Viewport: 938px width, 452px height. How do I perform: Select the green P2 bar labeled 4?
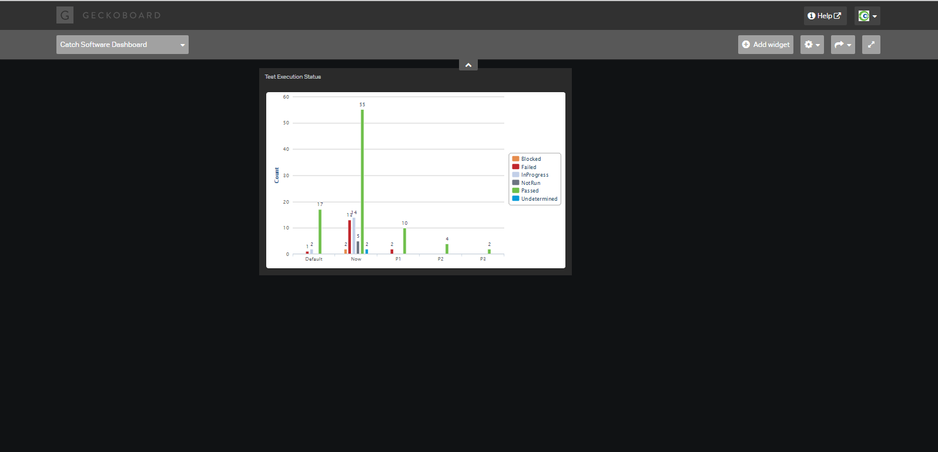447,249
